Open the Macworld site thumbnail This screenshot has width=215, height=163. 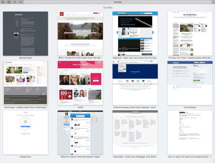point(135,33)
